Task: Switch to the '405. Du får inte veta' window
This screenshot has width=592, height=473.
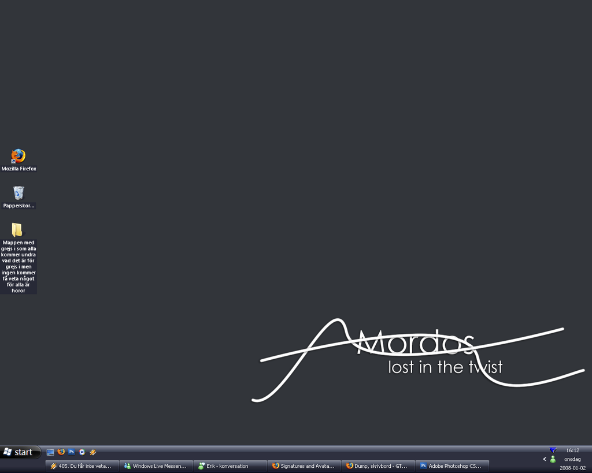Action: [82, 466]
